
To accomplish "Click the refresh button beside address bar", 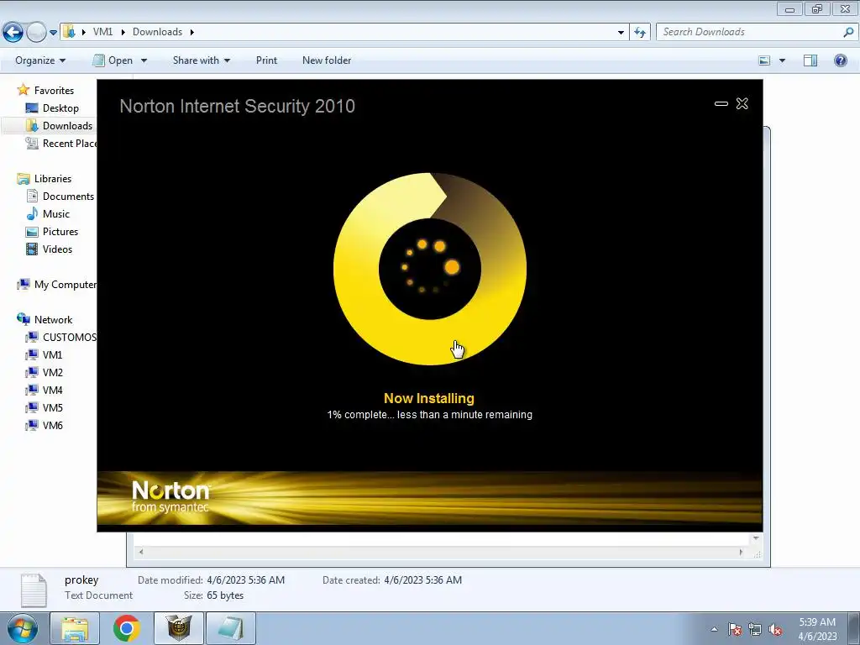I will [x=640, y=33].
